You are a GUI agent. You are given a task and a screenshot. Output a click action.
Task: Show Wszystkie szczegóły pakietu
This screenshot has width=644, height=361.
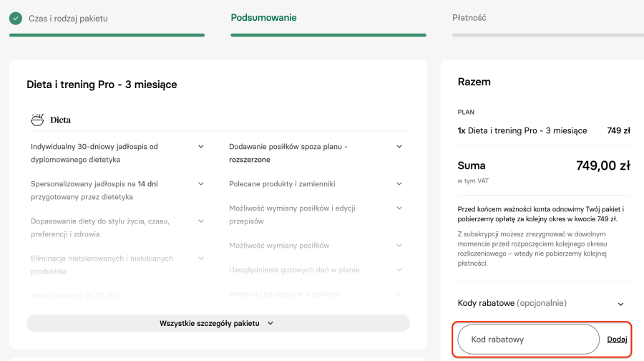coord(218,323)
